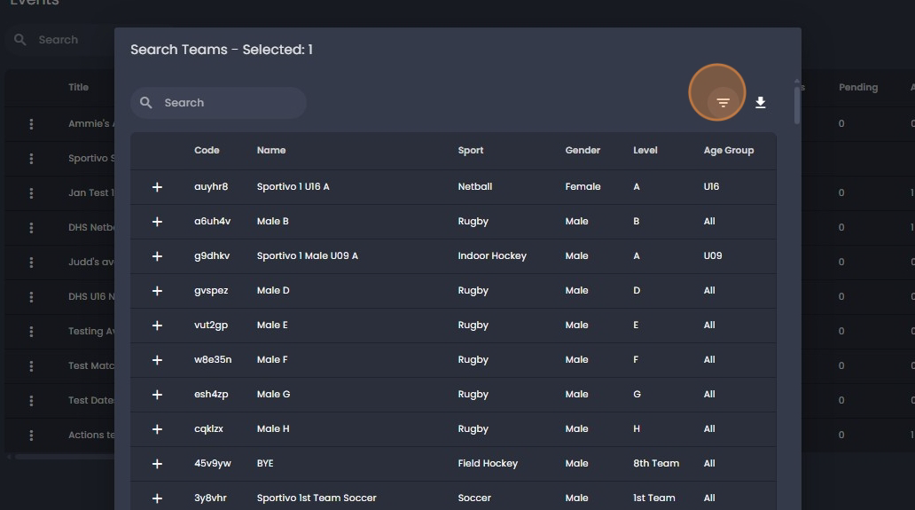Click the U16 age group cell
Screen dimensions: 915x510
(711, 187)
